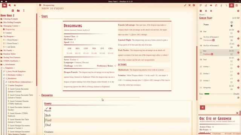Open note 1. House Room 1
Screen dimensions: 241x135
12,40
